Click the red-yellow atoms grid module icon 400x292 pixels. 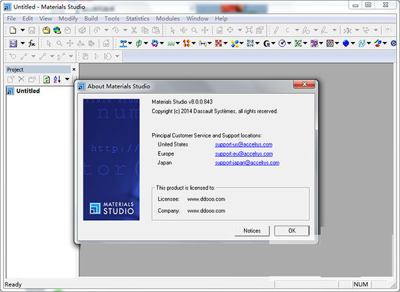coord(187,43)
